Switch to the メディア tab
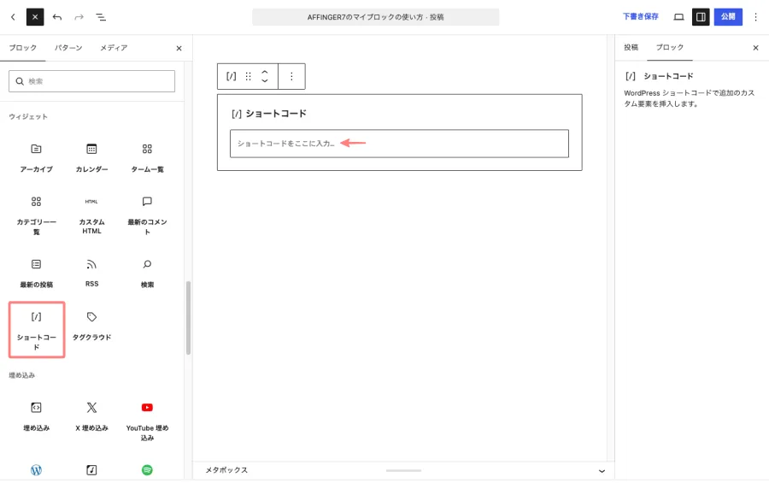Screen dimensions: 769x483 click(x=114, y=48)
